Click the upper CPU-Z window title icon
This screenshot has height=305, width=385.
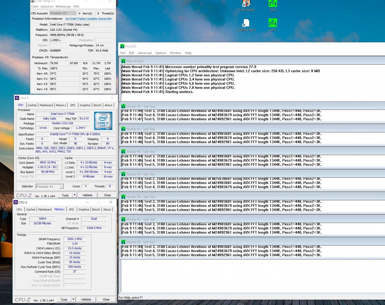pos(17,98)
